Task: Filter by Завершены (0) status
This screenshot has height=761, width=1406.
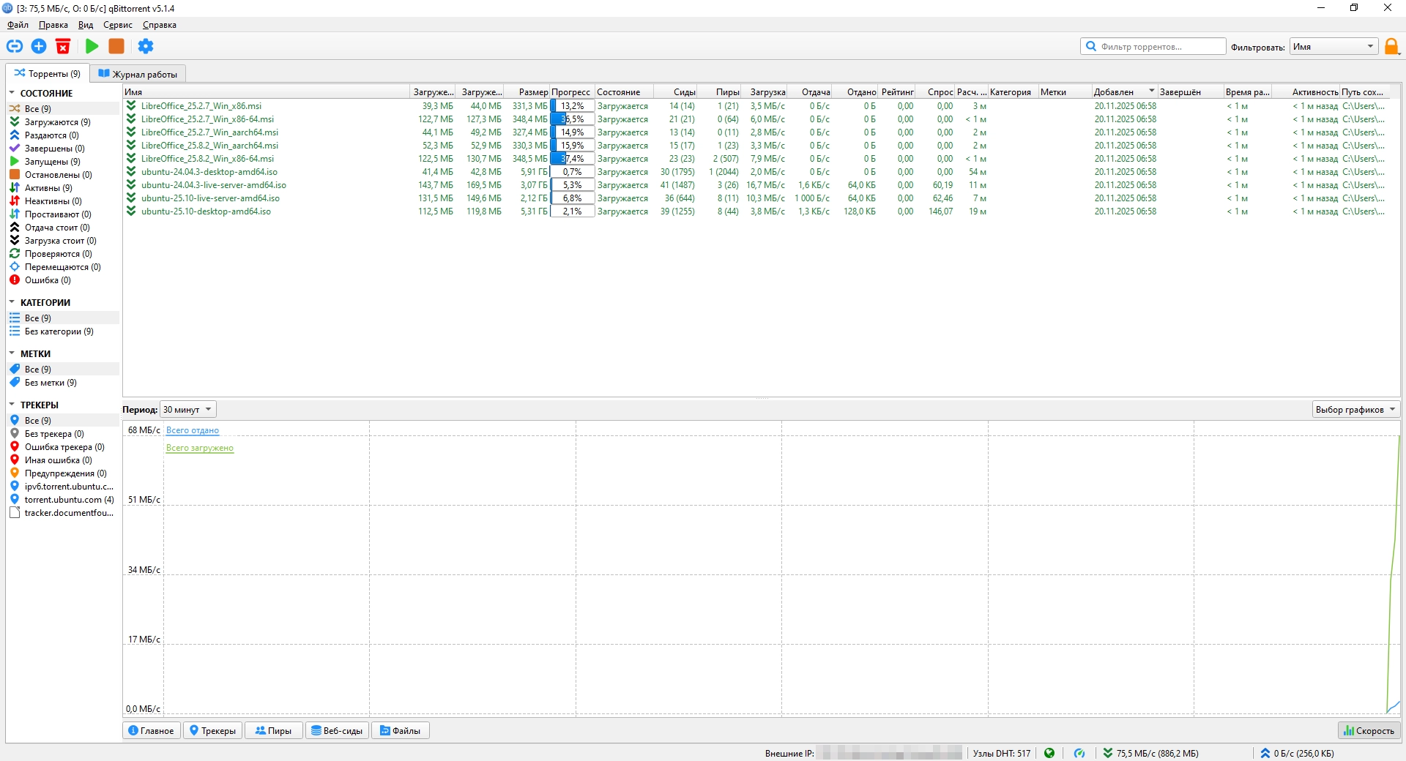Action: (x=54, y=149)
